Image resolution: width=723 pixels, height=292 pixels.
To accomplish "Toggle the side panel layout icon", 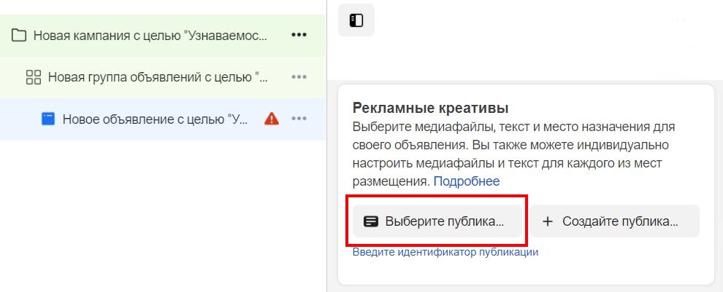I will 356,20.
